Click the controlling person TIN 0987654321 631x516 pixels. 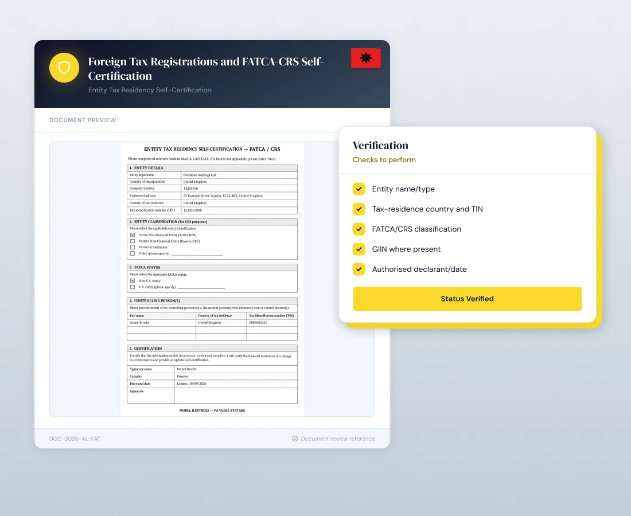click(258, 323)
